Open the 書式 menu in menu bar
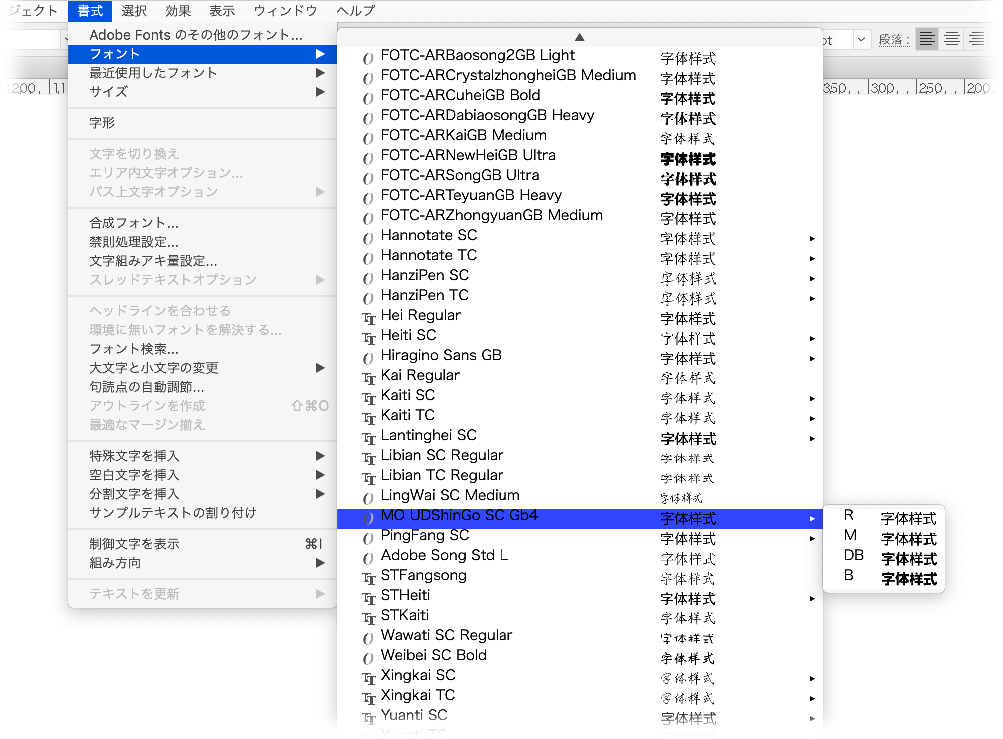The height and width of the screenshot is (739, 1003). (x=90, y=11)
